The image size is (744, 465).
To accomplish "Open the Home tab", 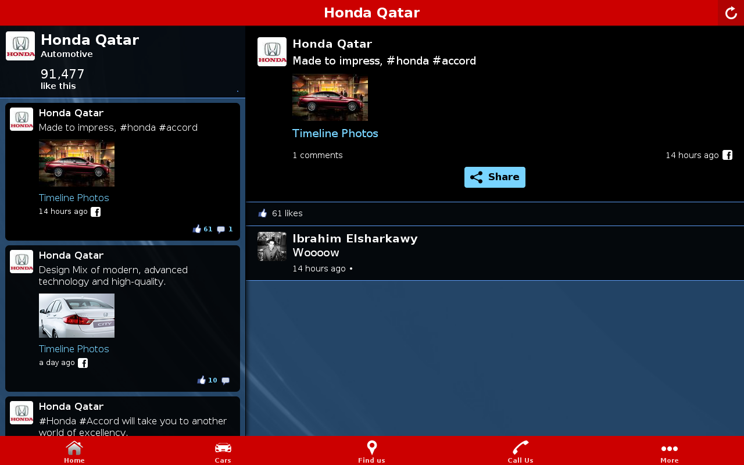I will pyautogui.click(x=74, y=452).
